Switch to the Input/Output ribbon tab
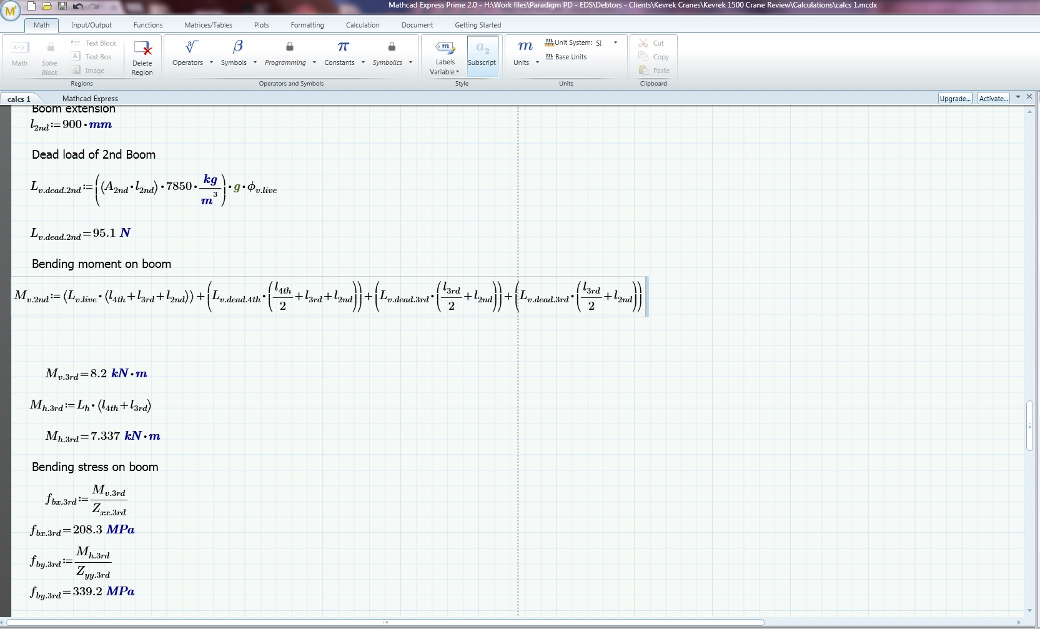This screenshot has height=629, width=1040. (x=91, y=25)
